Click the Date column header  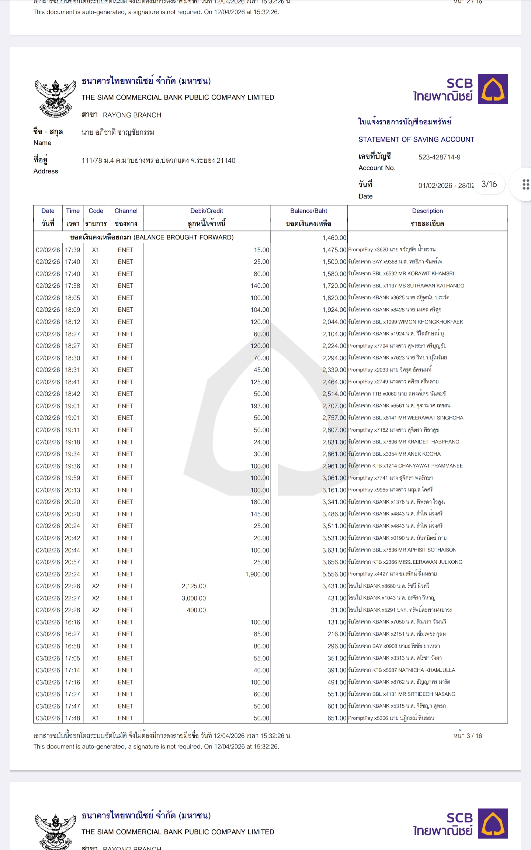48,217
